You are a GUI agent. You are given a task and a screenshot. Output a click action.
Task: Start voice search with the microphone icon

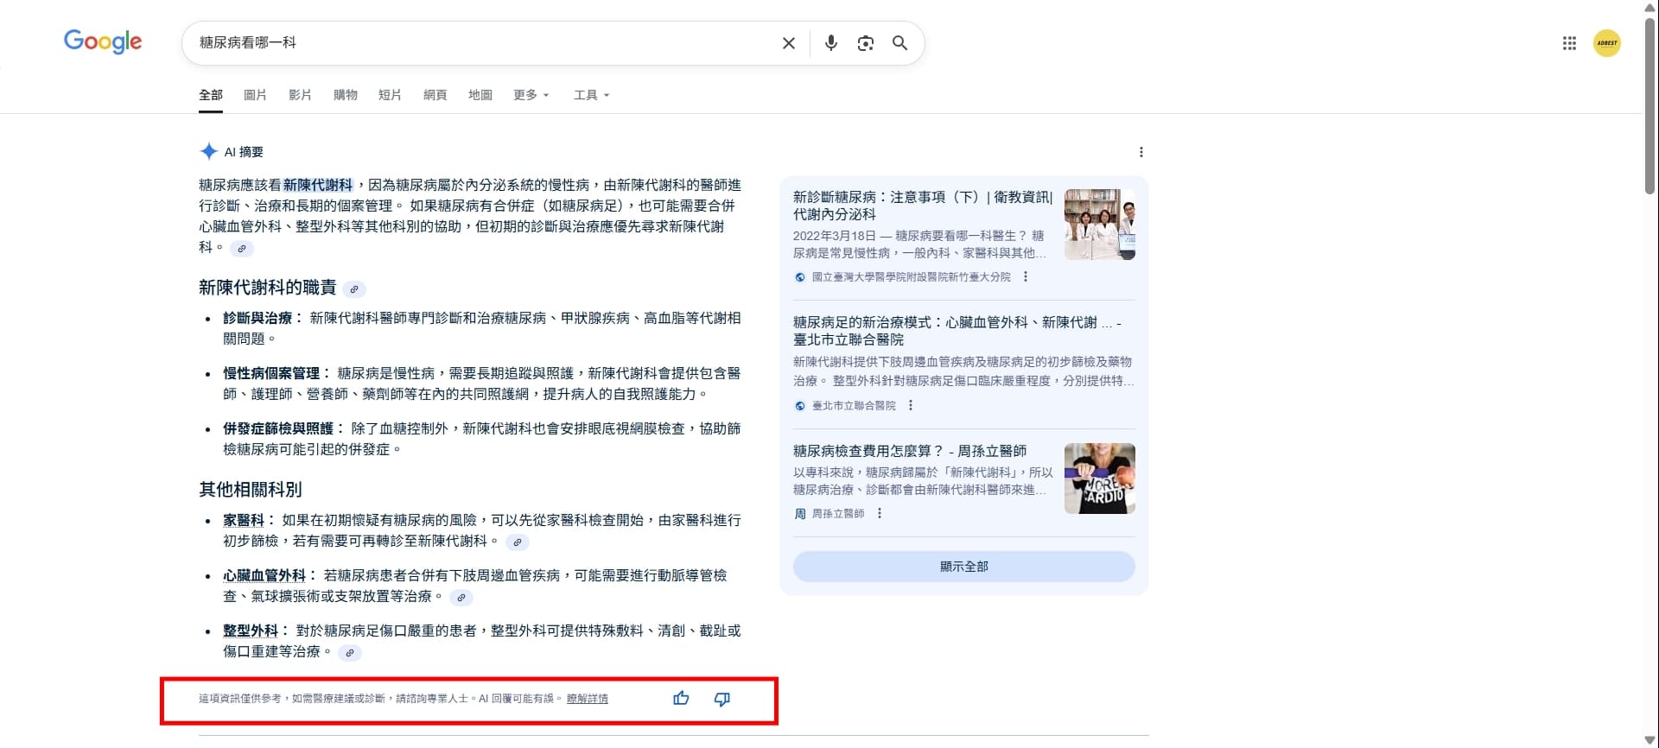coord(830,43)
